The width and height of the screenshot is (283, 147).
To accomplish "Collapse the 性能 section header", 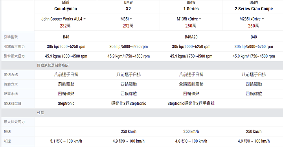I will click(142, 113).
